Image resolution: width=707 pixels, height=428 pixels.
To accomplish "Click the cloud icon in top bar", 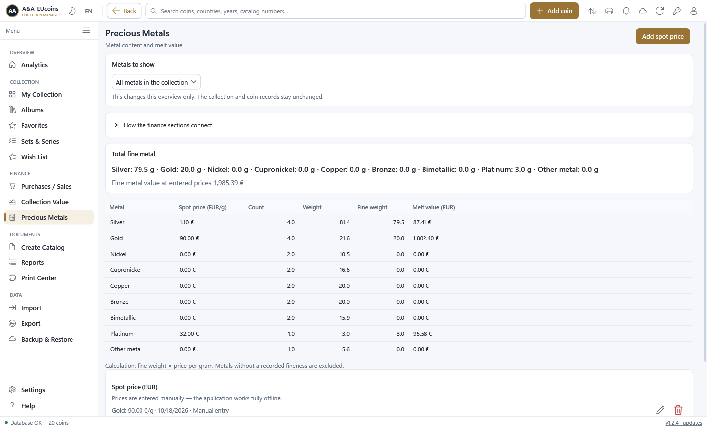I will (643, 11).
